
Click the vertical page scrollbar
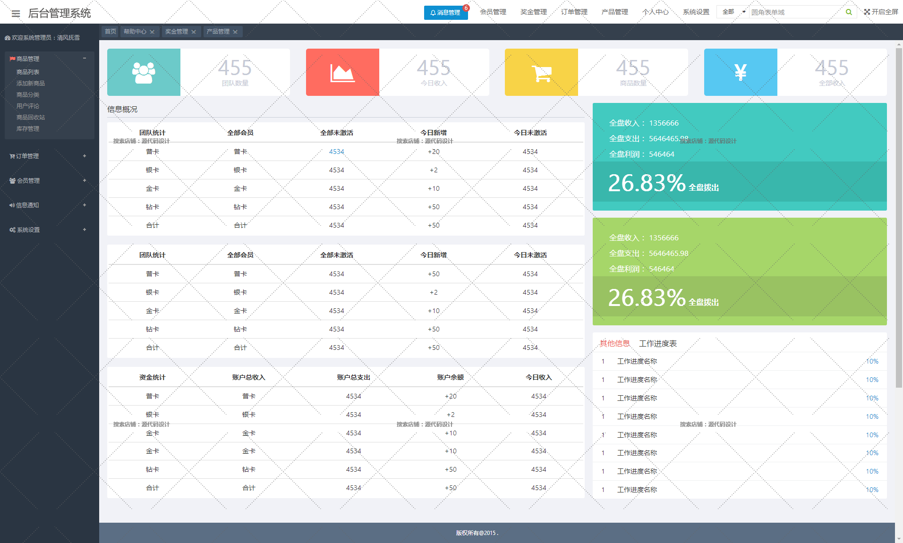click(899, 217)
